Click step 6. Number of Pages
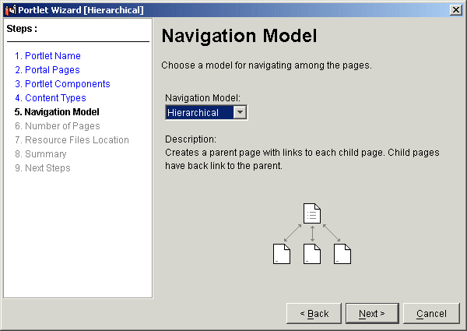Screen dimensions: 467x331 [58, 125]
